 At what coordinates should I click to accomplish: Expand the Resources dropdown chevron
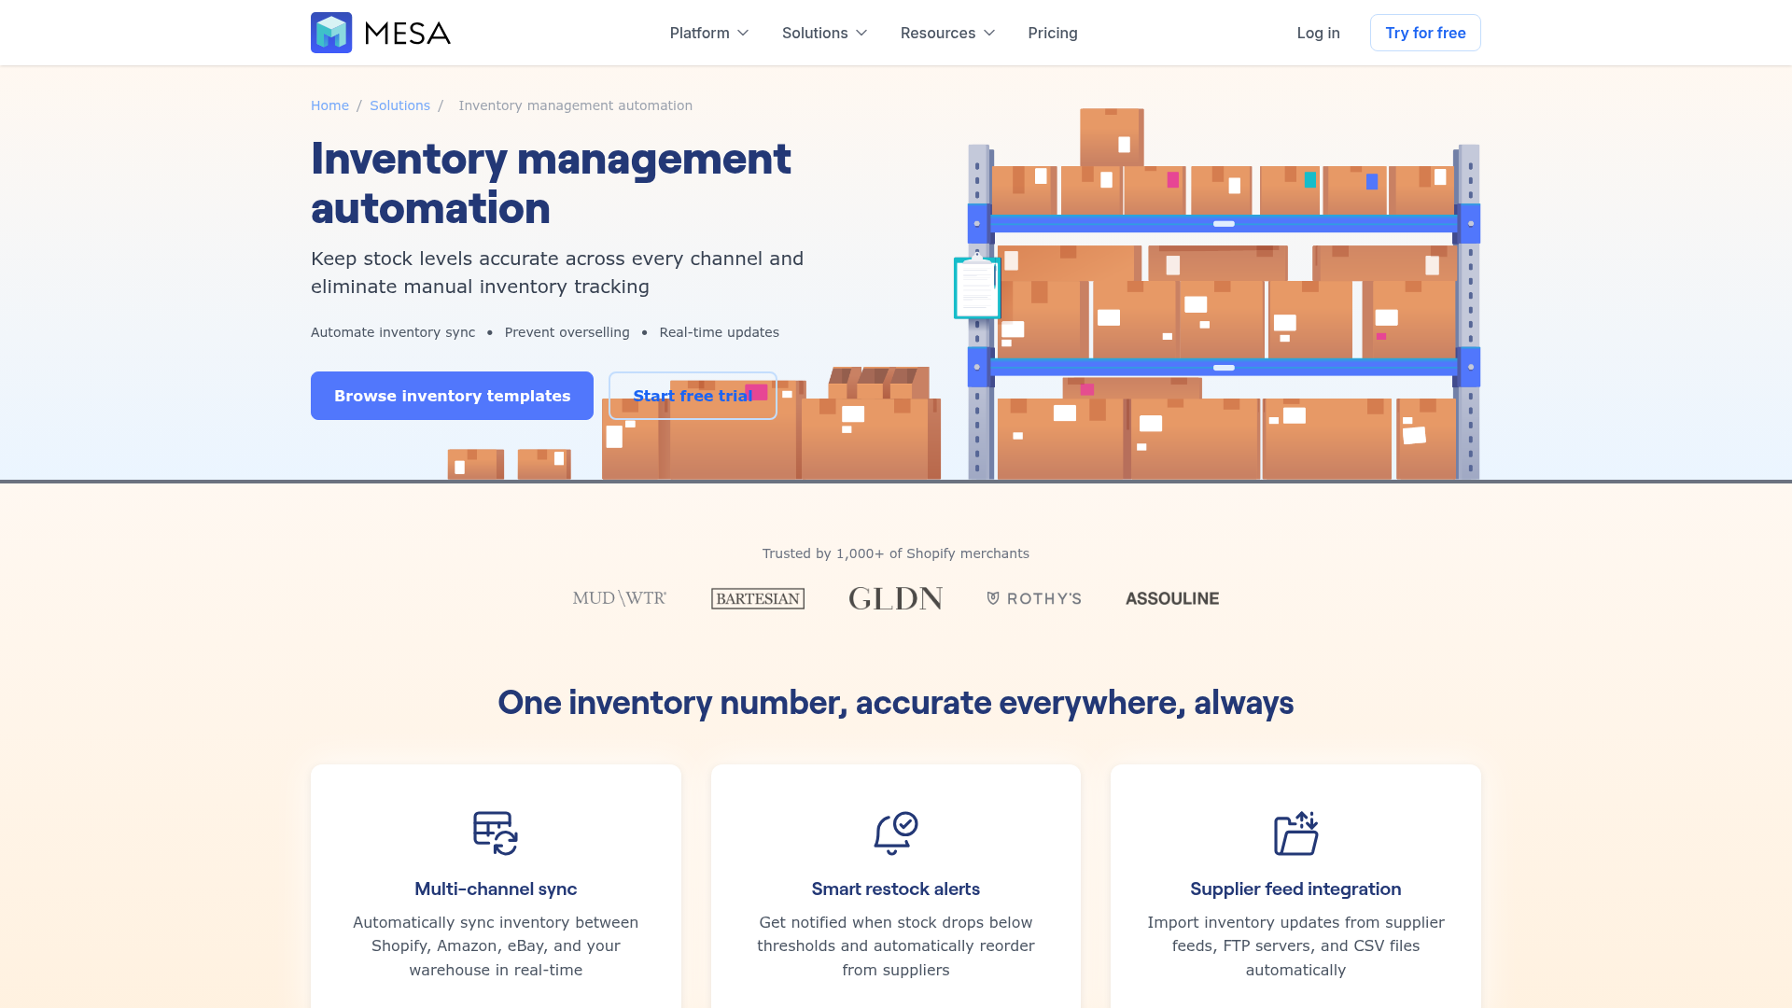point(989,33)
